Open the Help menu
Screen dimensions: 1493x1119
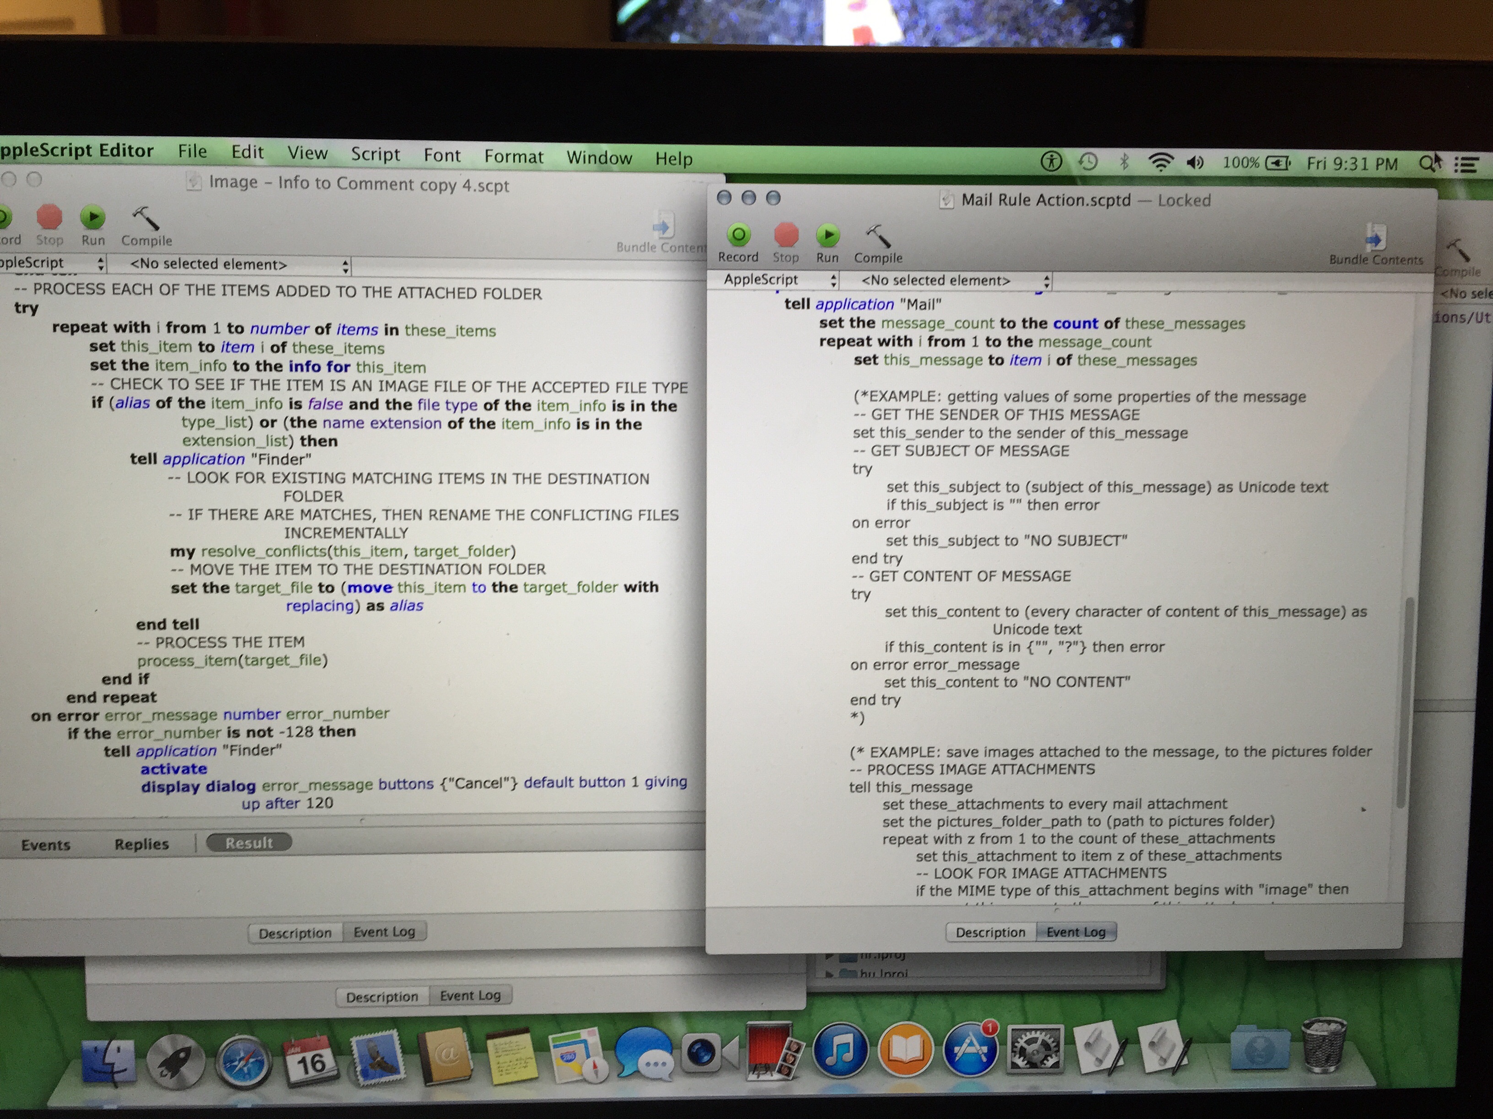point(674,159)
